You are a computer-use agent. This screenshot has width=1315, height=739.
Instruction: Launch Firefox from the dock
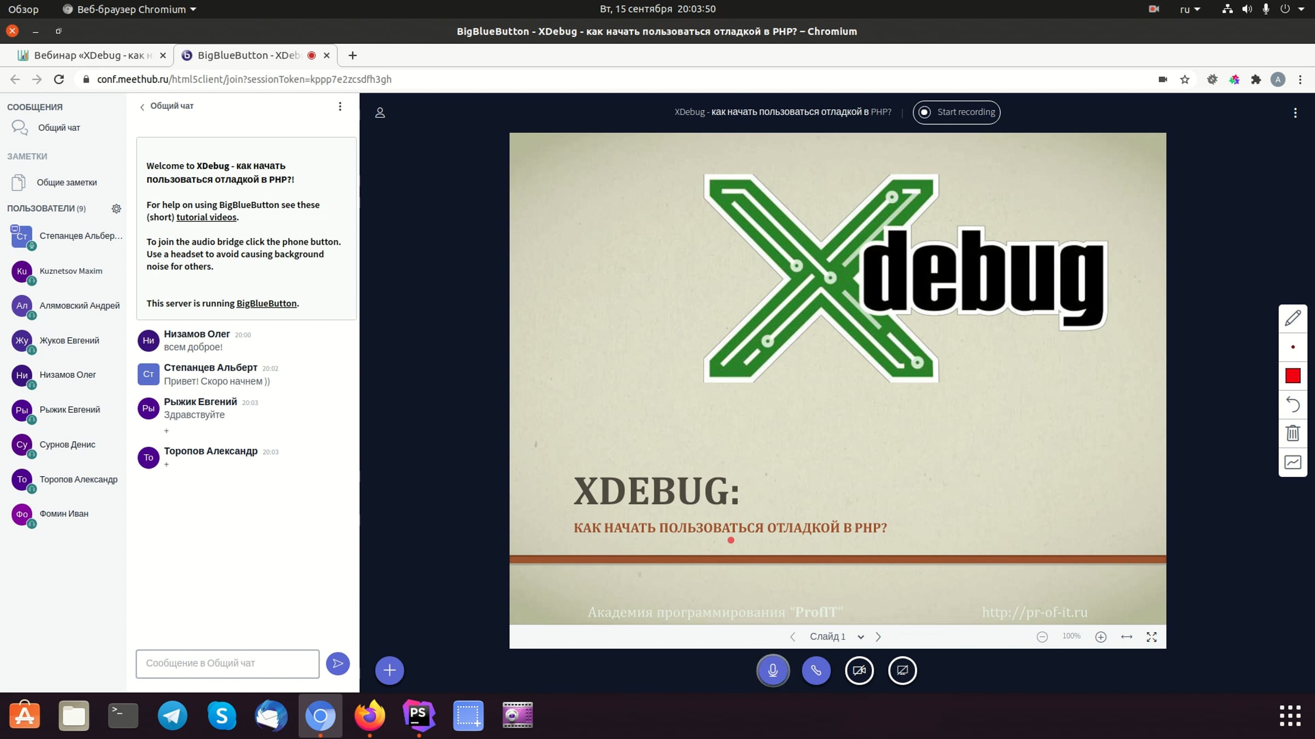click(x=369, y=715)
